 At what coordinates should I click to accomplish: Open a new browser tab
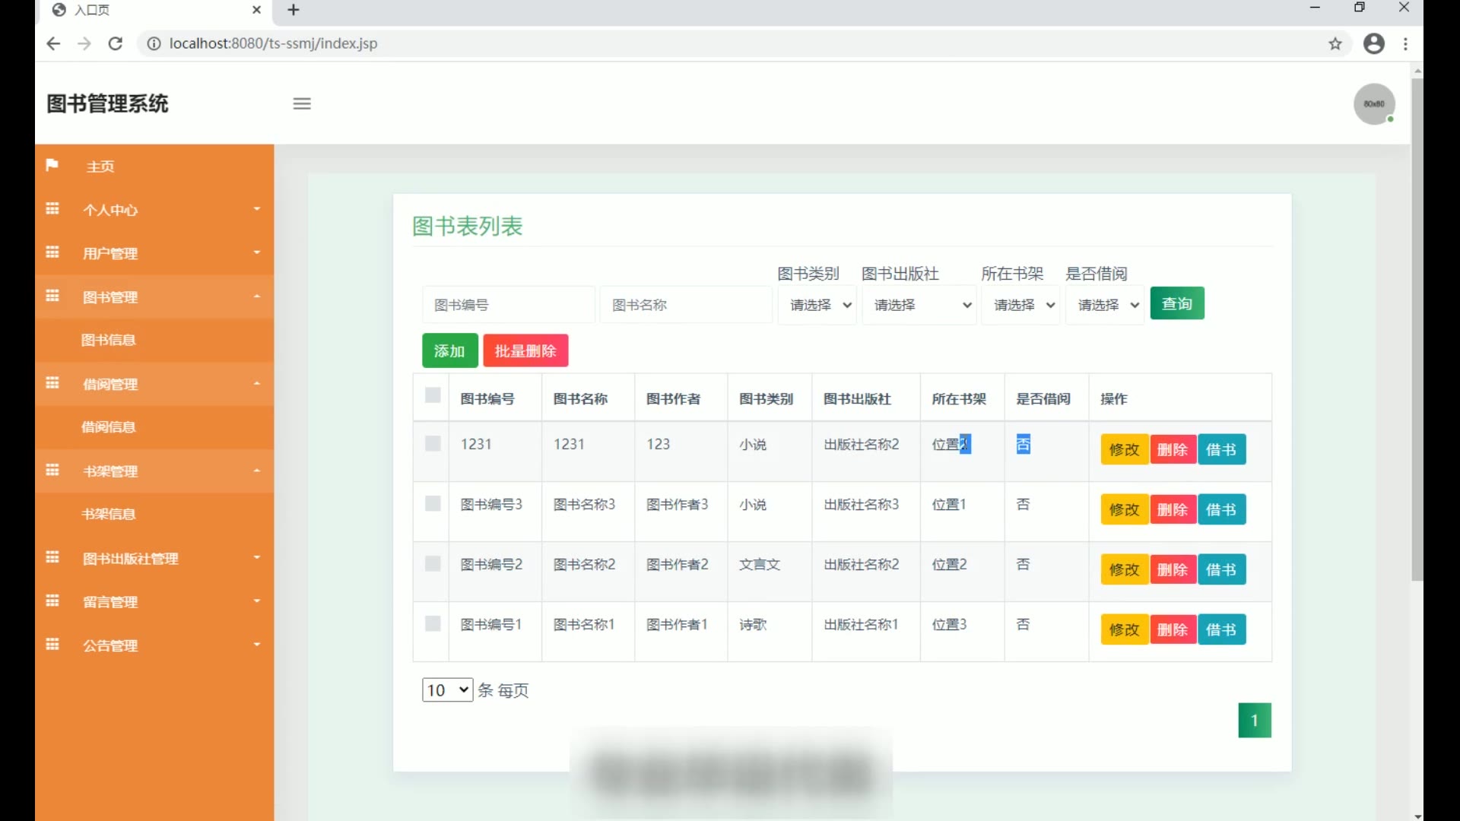pyautogui.click(x=294, y=10)
